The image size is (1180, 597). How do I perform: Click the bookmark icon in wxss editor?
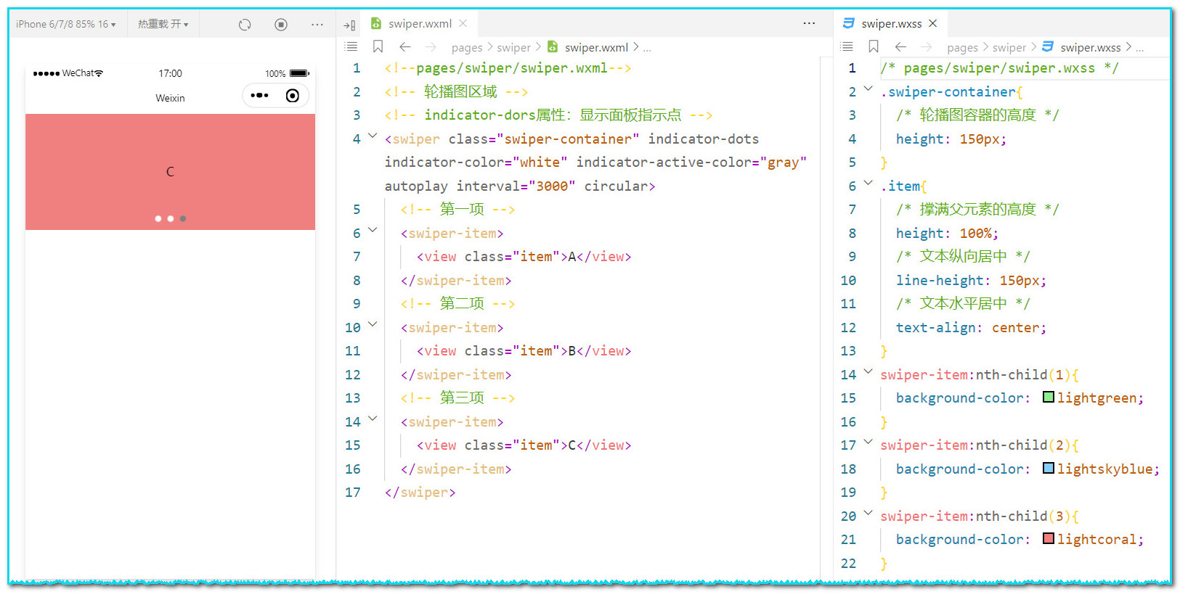pyautogui.click(x=874, y=46)
